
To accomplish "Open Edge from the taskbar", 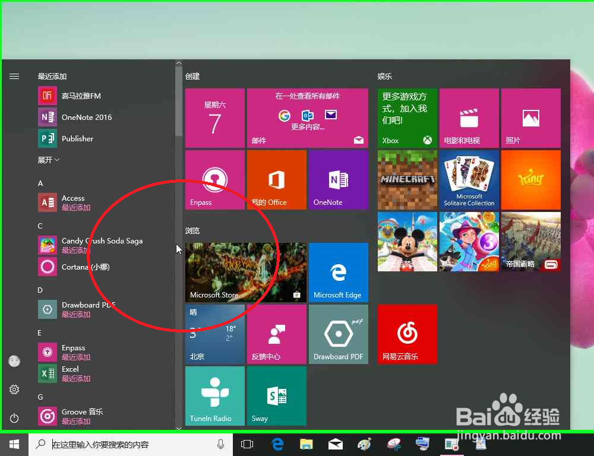I will pyautogui.click(x=277, y=444).
